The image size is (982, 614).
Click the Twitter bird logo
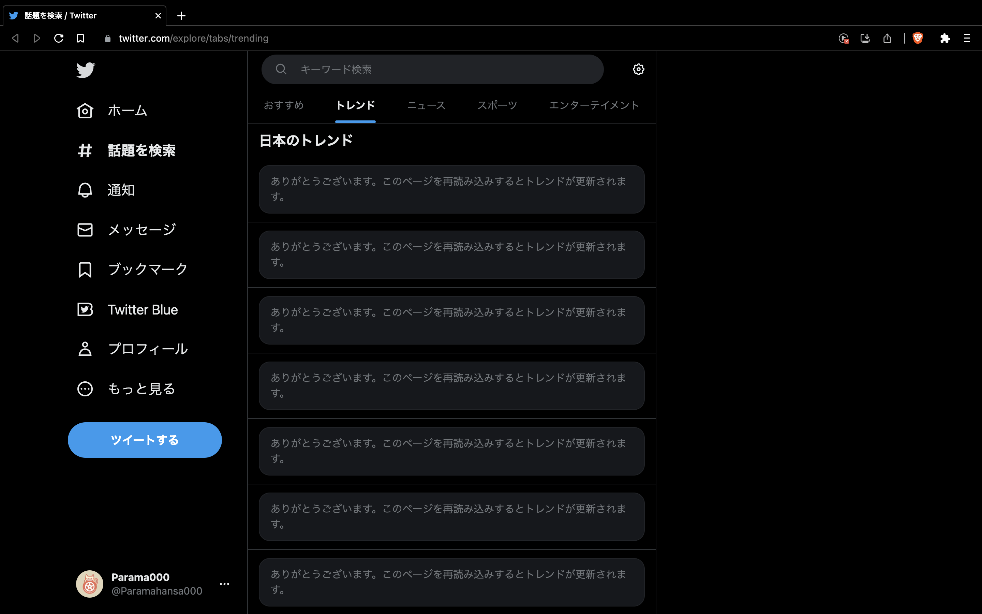pos(85,70)
